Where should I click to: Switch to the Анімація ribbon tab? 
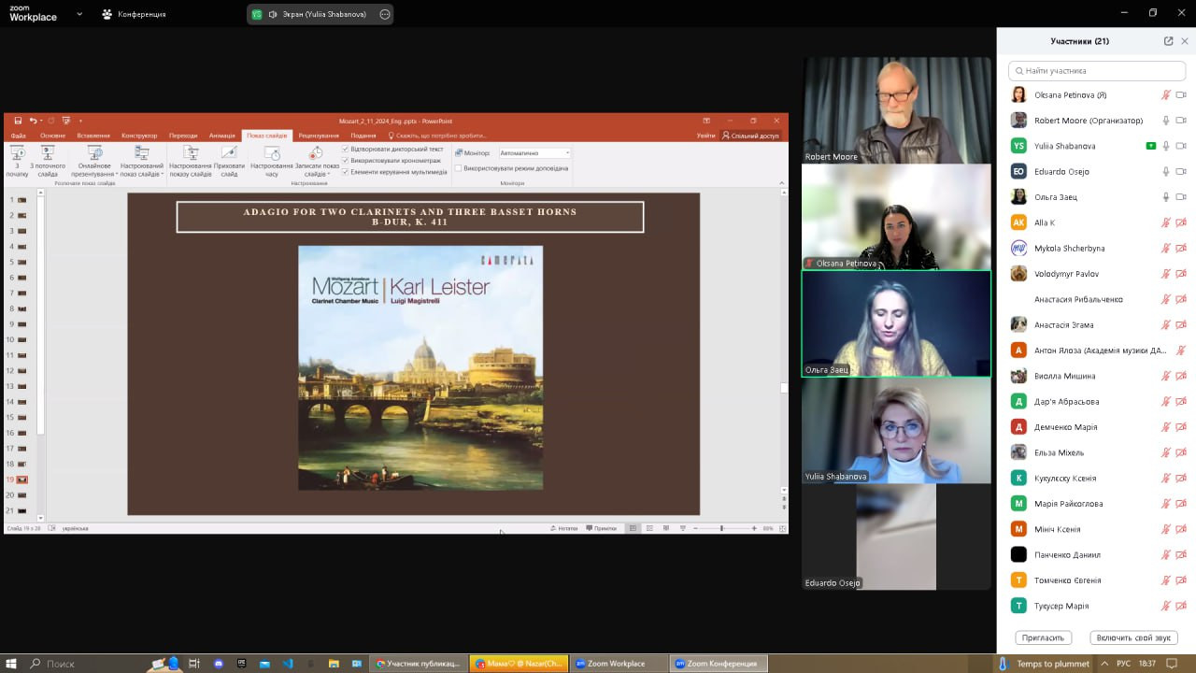(x=222, y=136)
